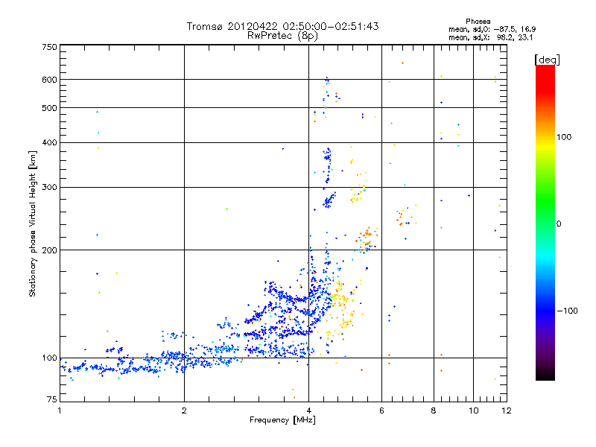Click the x-axis label '6'

[381, 410]
